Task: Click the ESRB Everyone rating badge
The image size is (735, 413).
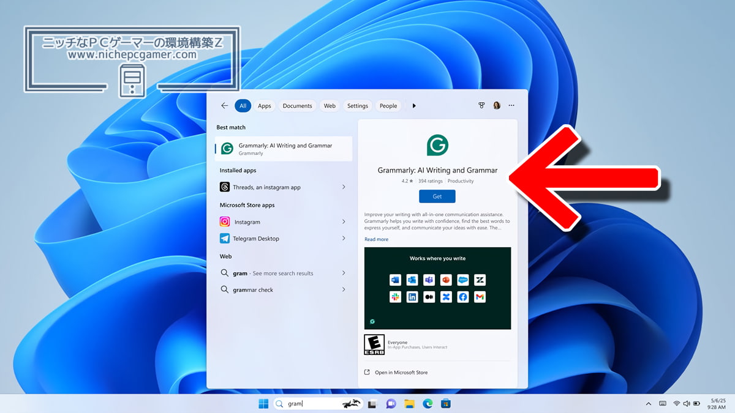Action: pos(374,344)
